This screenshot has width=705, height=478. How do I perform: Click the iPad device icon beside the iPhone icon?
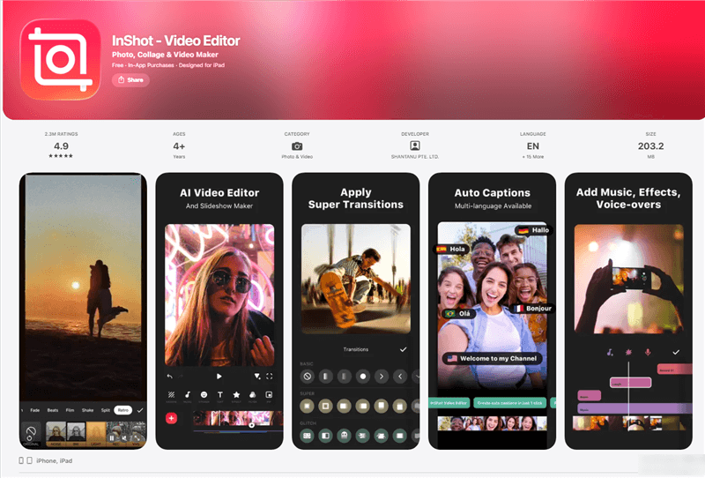(29, 460)
